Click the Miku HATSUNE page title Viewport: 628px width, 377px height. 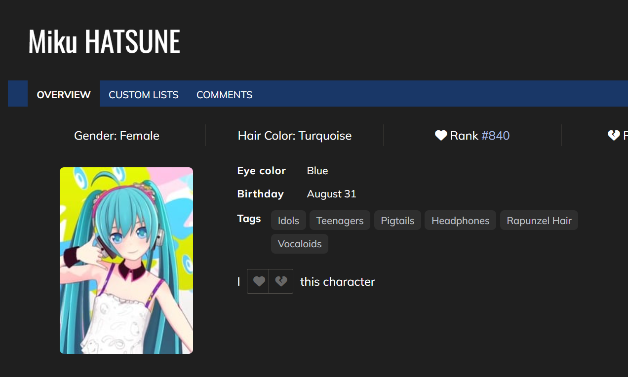click(x=104, y=41)
